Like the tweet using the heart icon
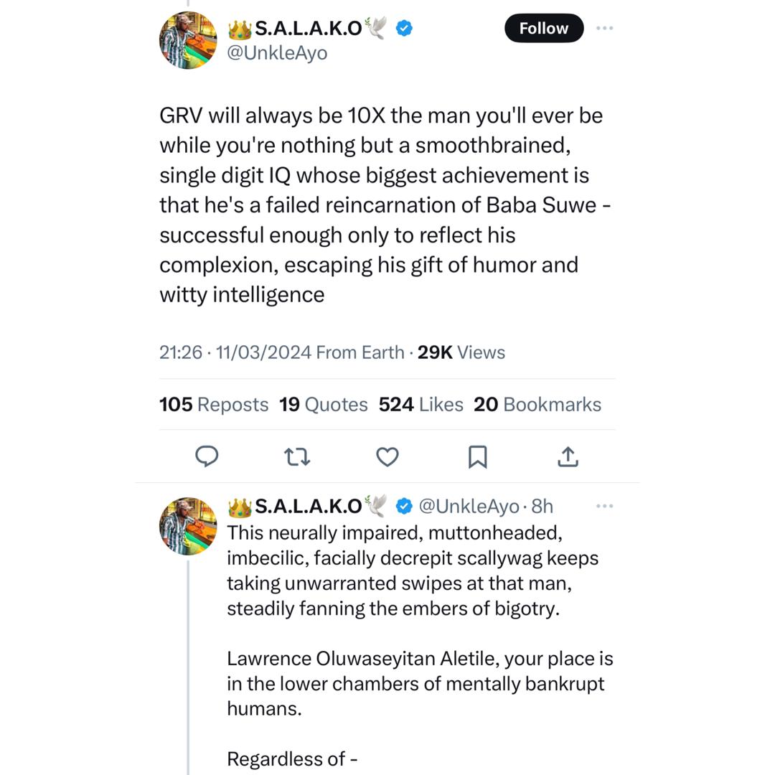The width and height of the screenshot is (775, 775). tap(387, 456)
